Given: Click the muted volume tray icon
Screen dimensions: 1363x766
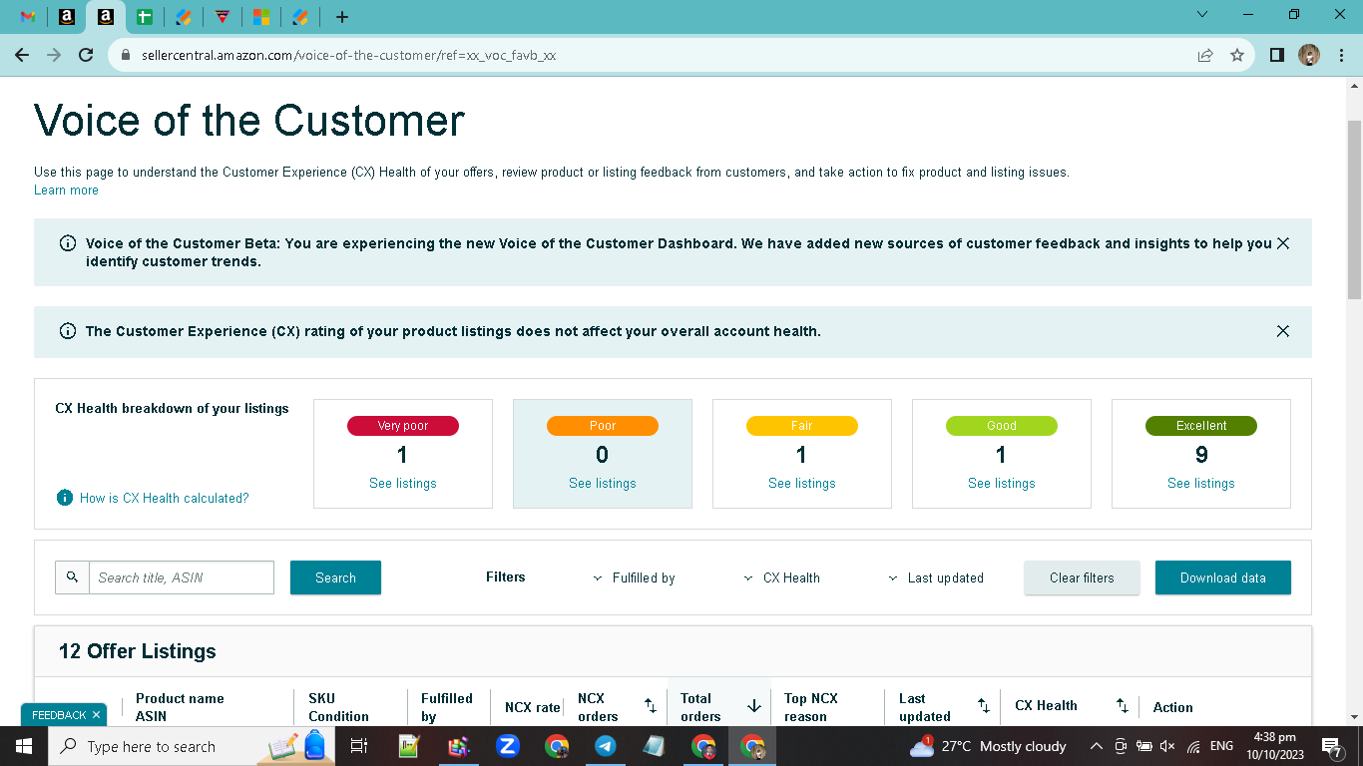Looking at the screenshot, I should coord(1167,746).
